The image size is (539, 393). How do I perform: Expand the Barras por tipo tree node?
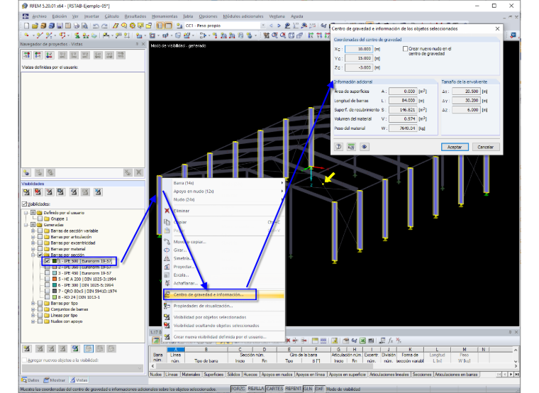point(33,303)
